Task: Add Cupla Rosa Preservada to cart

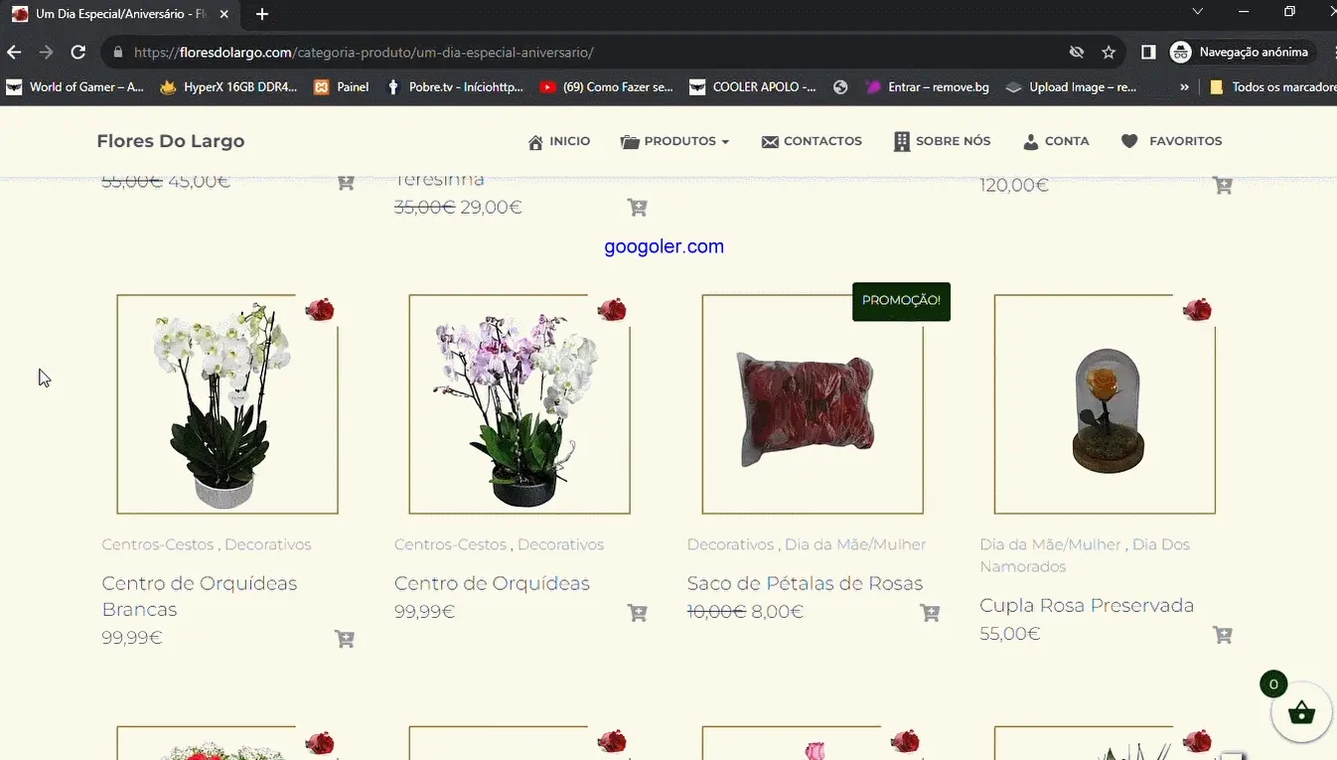Action: (1222, 635)
